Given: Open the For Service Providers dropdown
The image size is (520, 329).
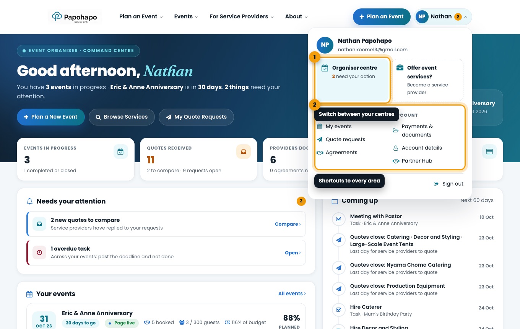Looking at the screenshot, I should (x=242, y=16).
